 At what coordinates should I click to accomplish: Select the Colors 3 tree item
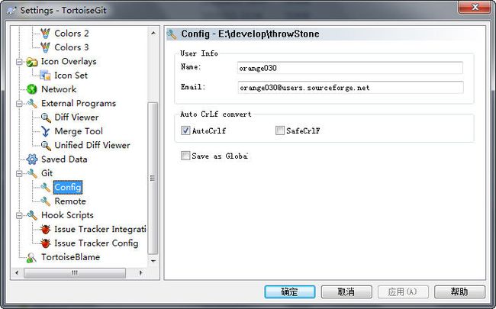[x=72, y=47]
